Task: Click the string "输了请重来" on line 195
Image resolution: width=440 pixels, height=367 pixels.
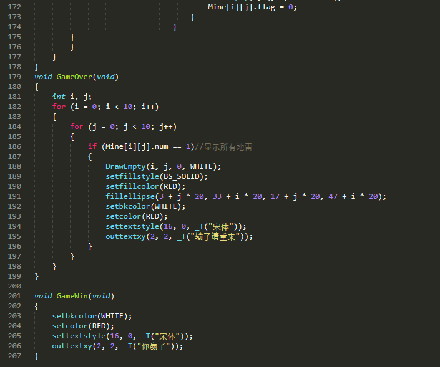Action: 215,237
